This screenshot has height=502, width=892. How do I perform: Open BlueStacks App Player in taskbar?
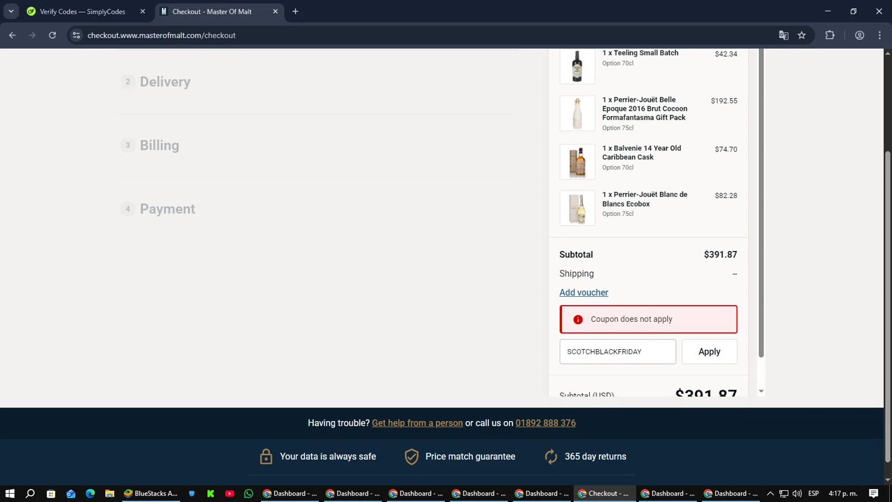coord(150,494)
